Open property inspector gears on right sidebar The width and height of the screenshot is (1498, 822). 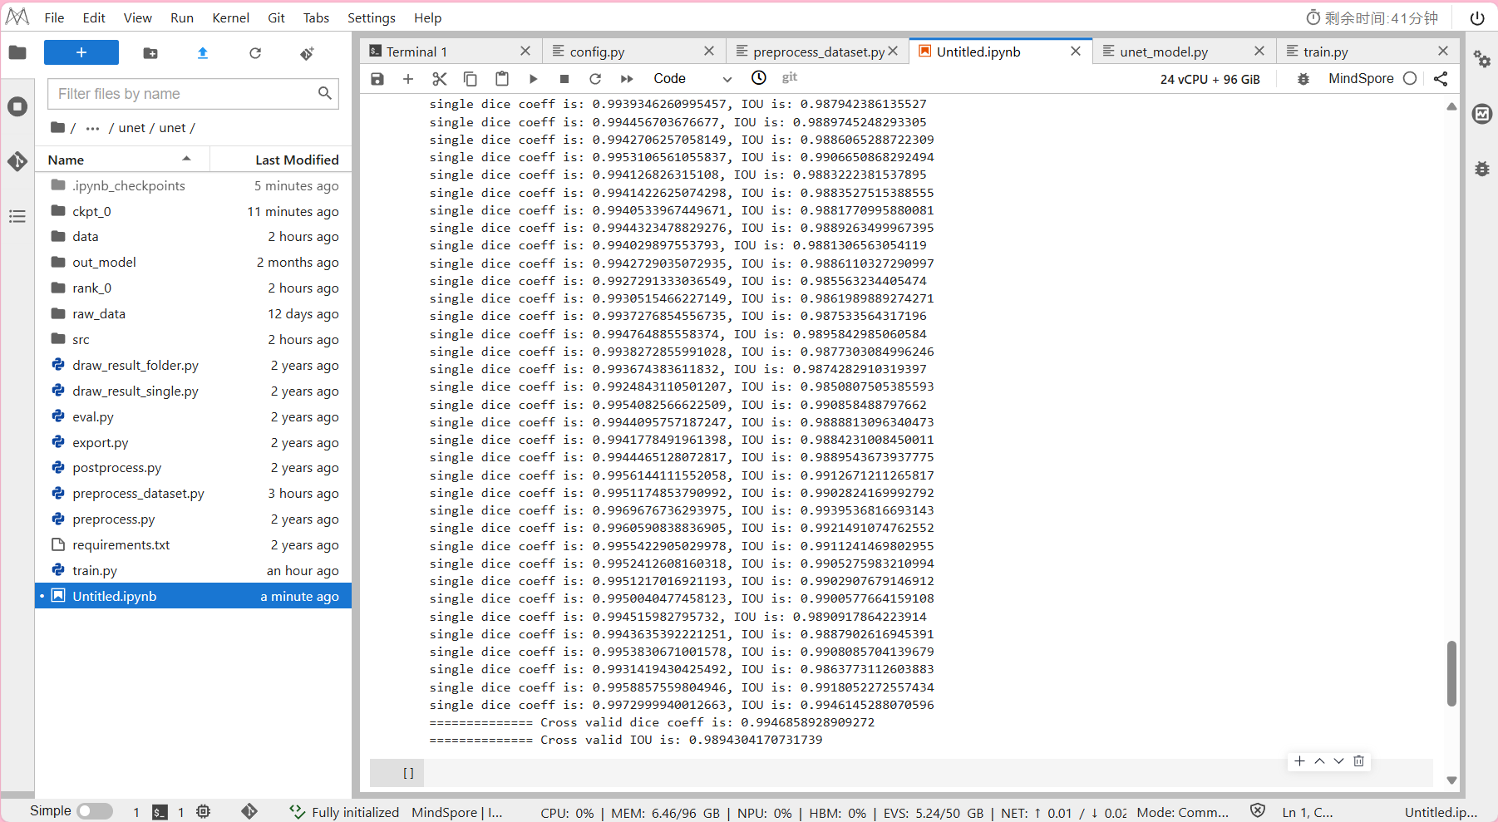click(x=1481, y=59)
